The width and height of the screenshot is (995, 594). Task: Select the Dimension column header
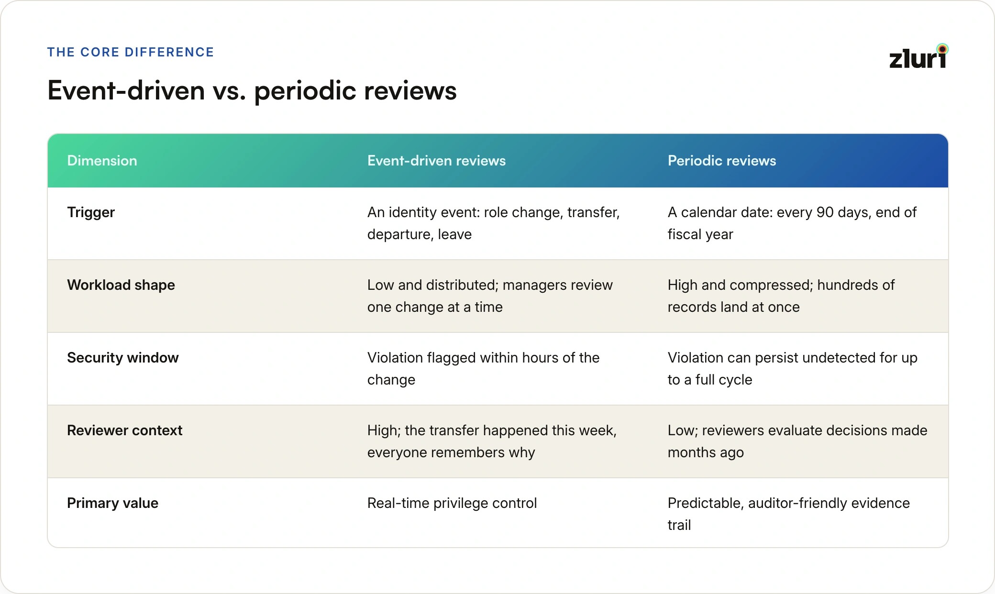pyautogui.click(x=102, y=161)
